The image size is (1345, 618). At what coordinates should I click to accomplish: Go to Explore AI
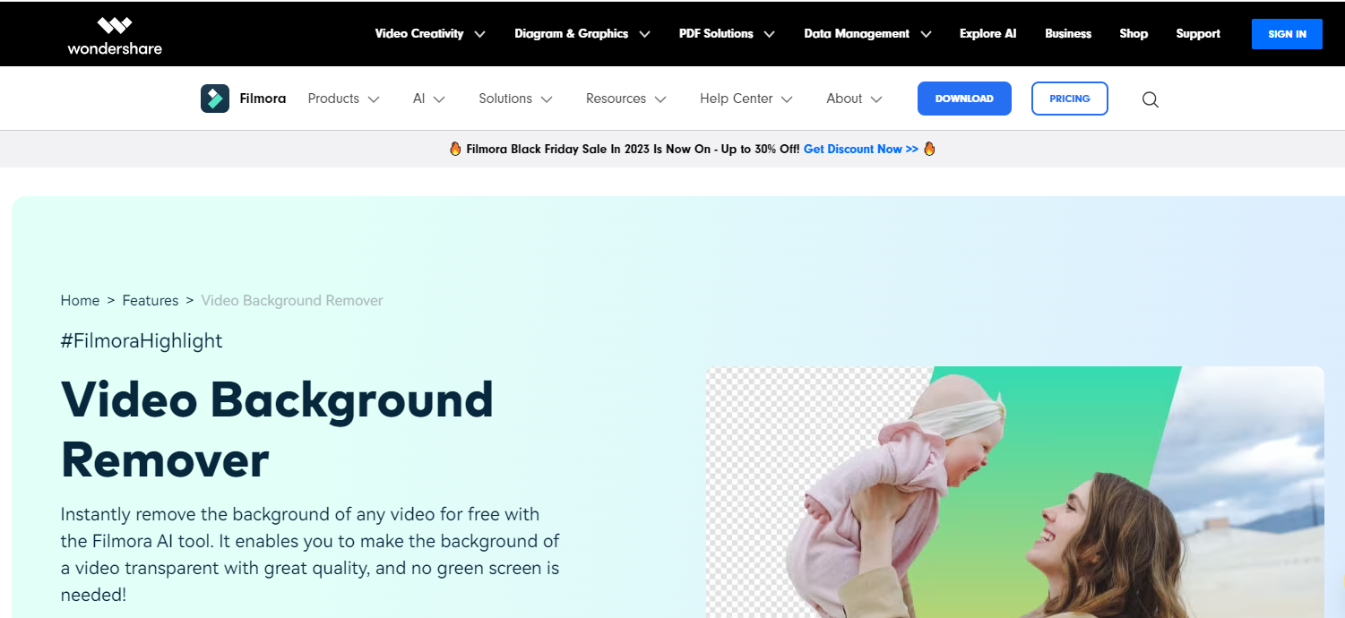click(x=987, y=34)
